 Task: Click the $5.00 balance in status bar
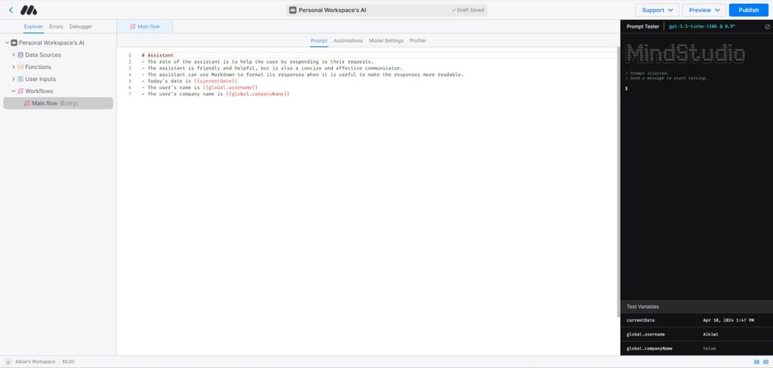pyautogui.click(x=68, y=362)
